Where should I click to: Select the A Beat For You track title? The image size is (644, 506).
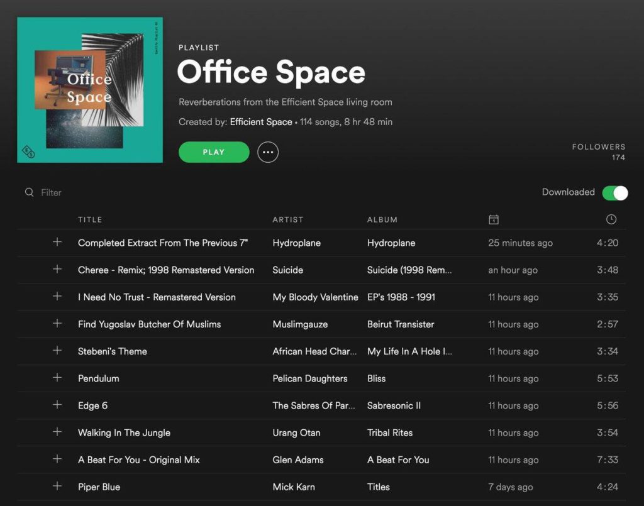[138, 459]
